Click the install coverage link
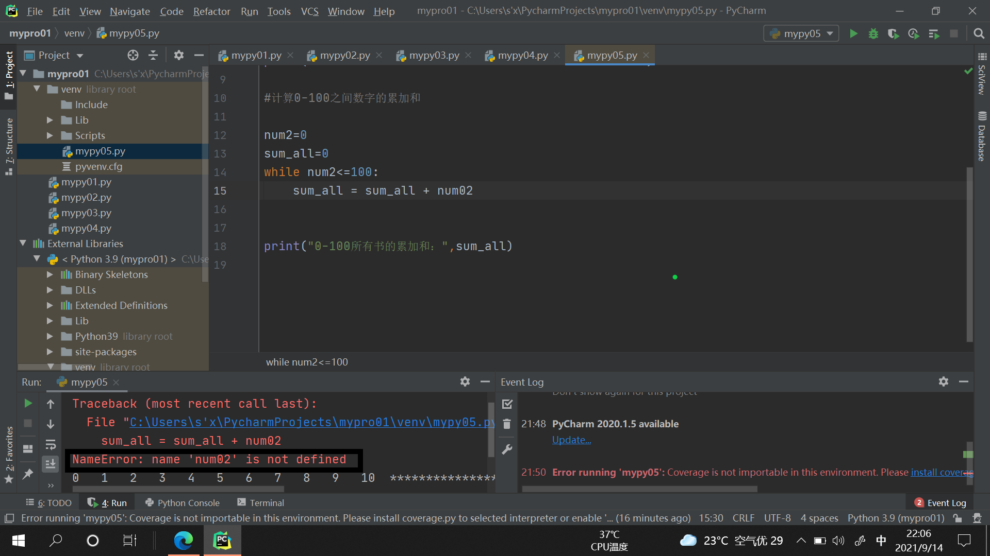 pyautogui.click(x=942, y=472)
